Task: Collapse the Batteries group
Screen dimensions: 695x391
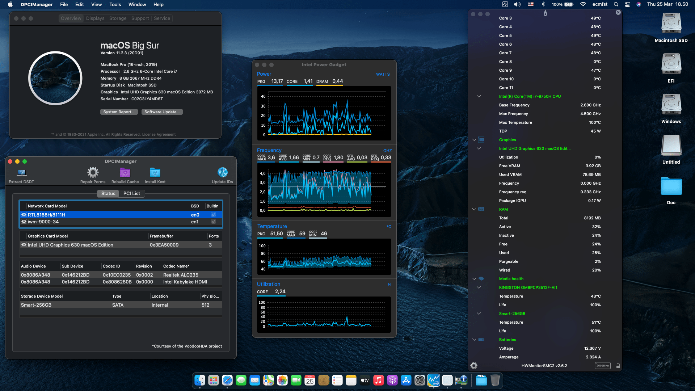Action: click(474, 340)
